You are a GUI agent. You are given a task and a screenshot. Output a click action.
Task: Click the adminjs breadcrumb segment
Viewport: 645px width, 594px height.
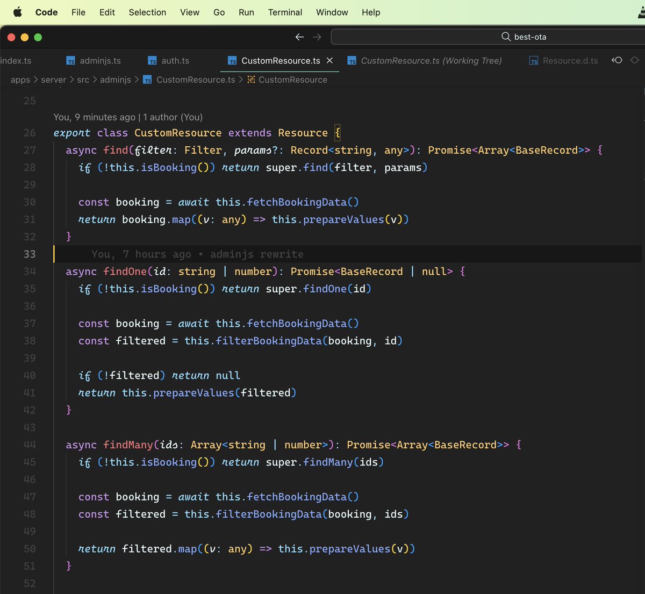[116, 80]
